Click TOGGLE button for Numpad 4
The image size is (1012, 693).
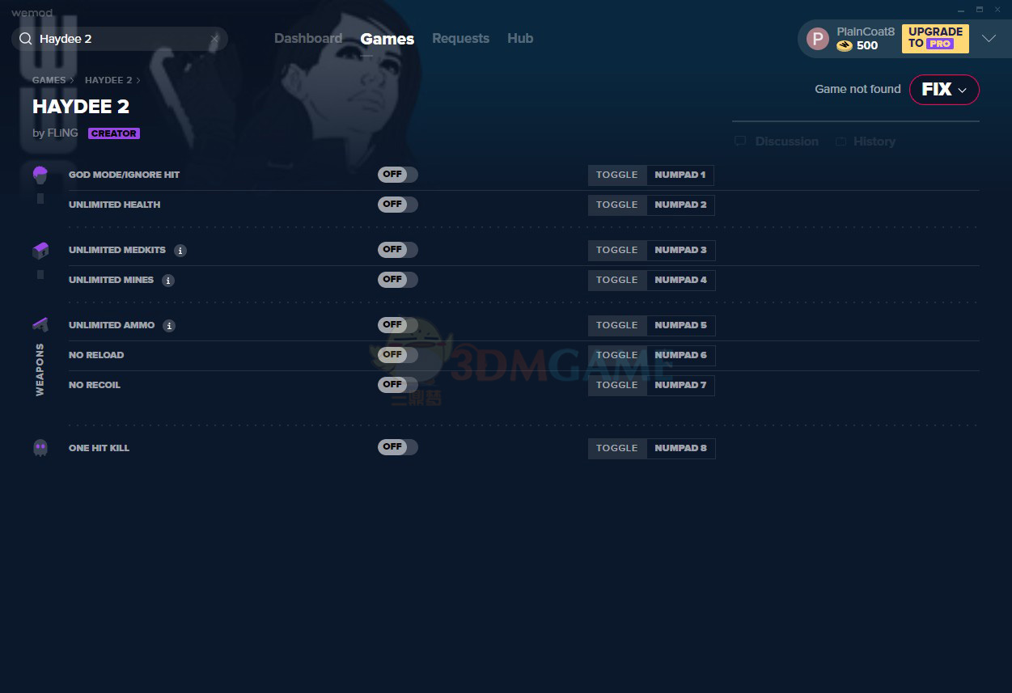point(617,281)
